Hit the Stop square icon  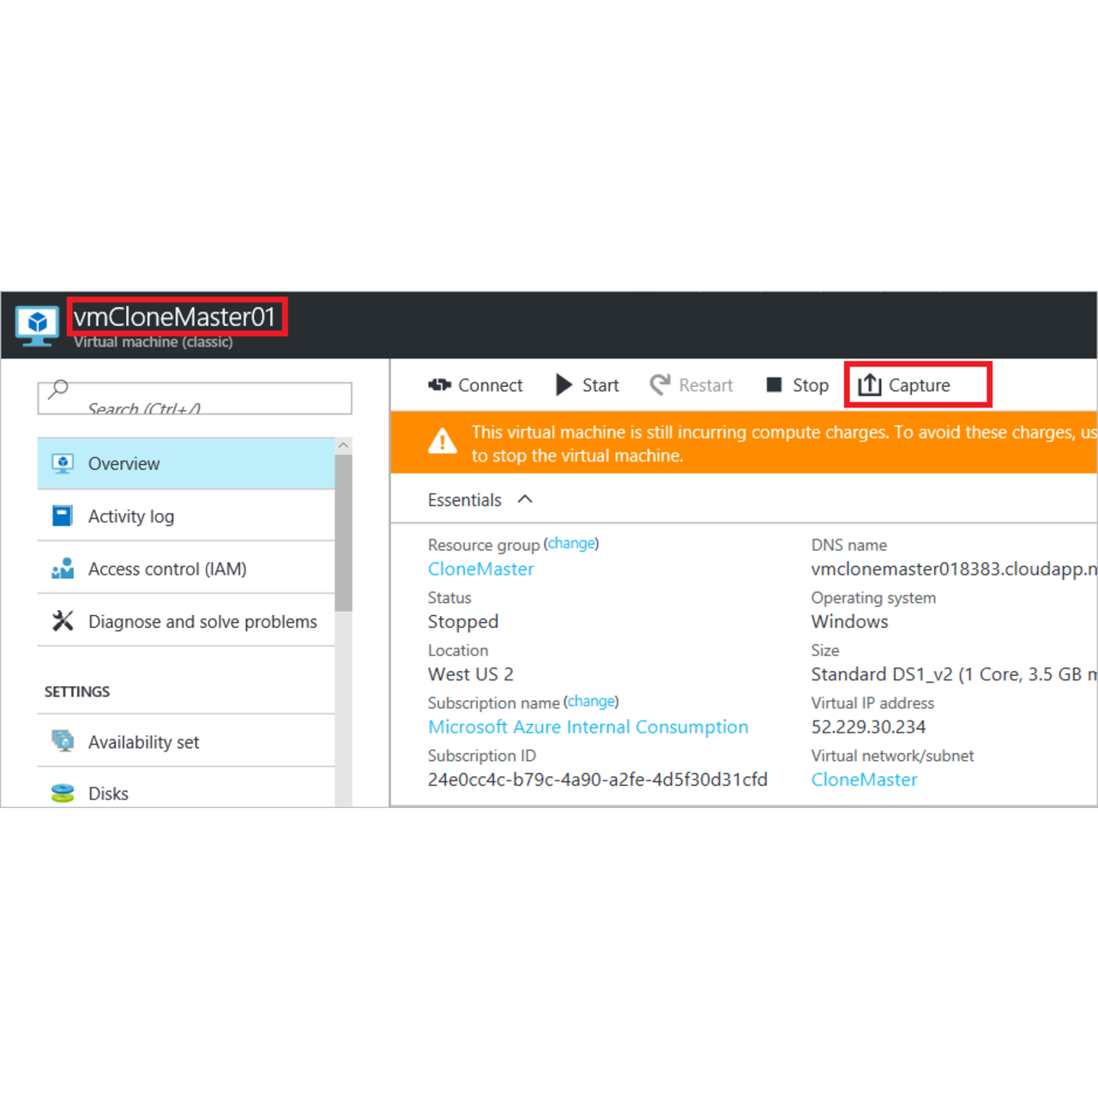[x=774, y=385]
